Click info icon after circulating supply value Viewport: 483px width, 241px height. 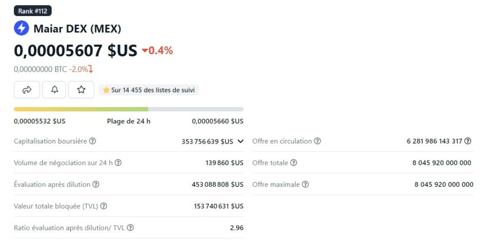coord(467,141)
